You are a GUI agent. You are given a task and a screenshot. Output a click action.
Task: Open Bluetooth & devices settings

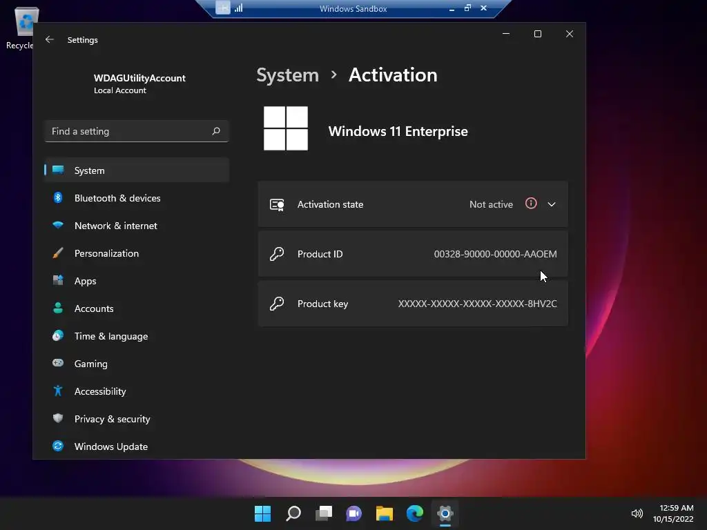(137, 198)
